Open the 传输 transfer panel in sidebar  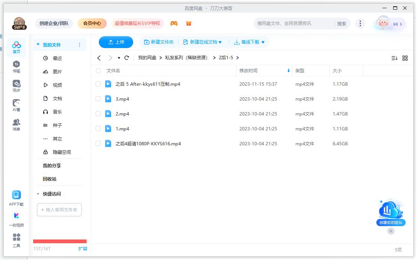tap(16, 66)
